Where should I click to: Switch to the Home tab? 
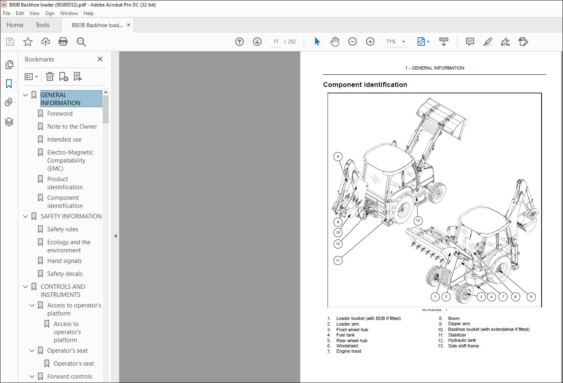pos(15,25)
